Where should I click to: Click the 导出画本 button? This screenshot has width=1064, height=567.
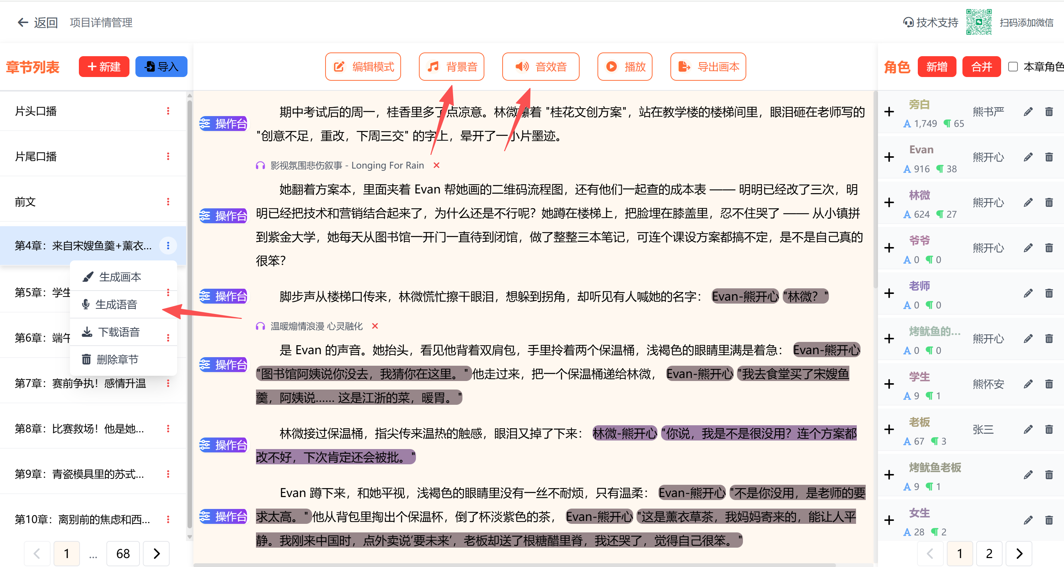tap(708, 67)
